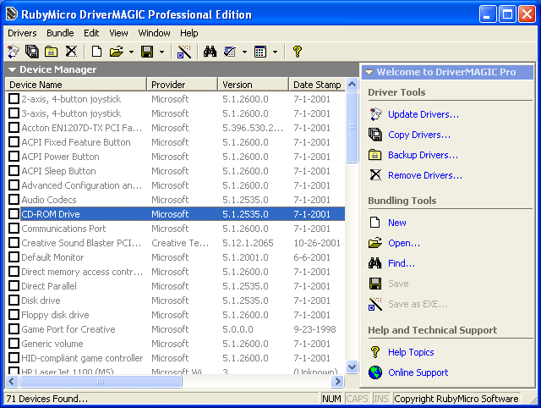The width and height of the screenshot is (541, 408).
Task: Click the Update Drivers toolbar icon
Action: tap(14, 52)
